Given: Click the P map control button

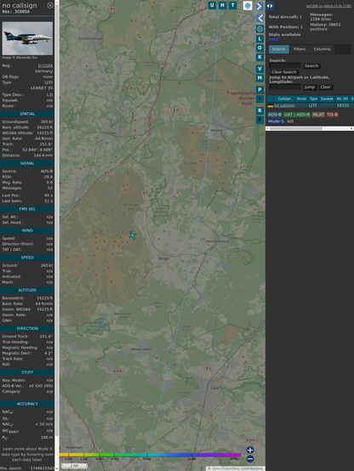Looking at the screenshot, I should [260, 89].
